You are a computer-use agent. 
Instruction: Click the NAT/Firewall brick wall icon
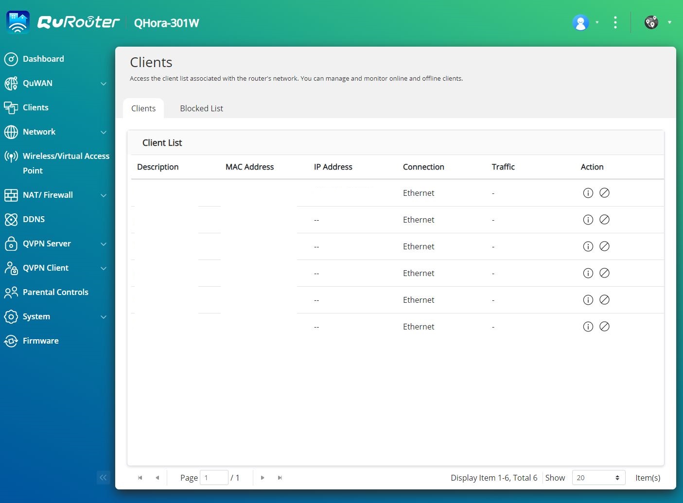point(11,195)
